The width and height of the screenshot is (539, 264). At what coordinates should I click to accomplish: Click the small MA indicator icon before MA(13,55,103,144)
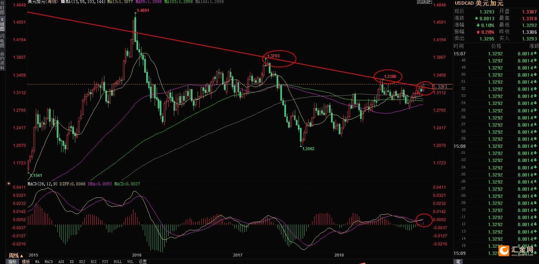63,2
